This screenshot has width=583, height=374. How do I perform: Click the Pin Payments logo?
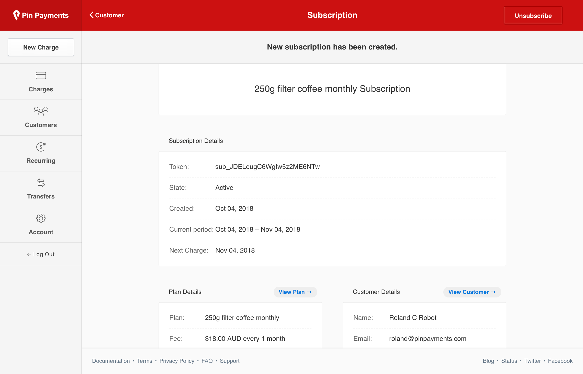pos(41,15)
